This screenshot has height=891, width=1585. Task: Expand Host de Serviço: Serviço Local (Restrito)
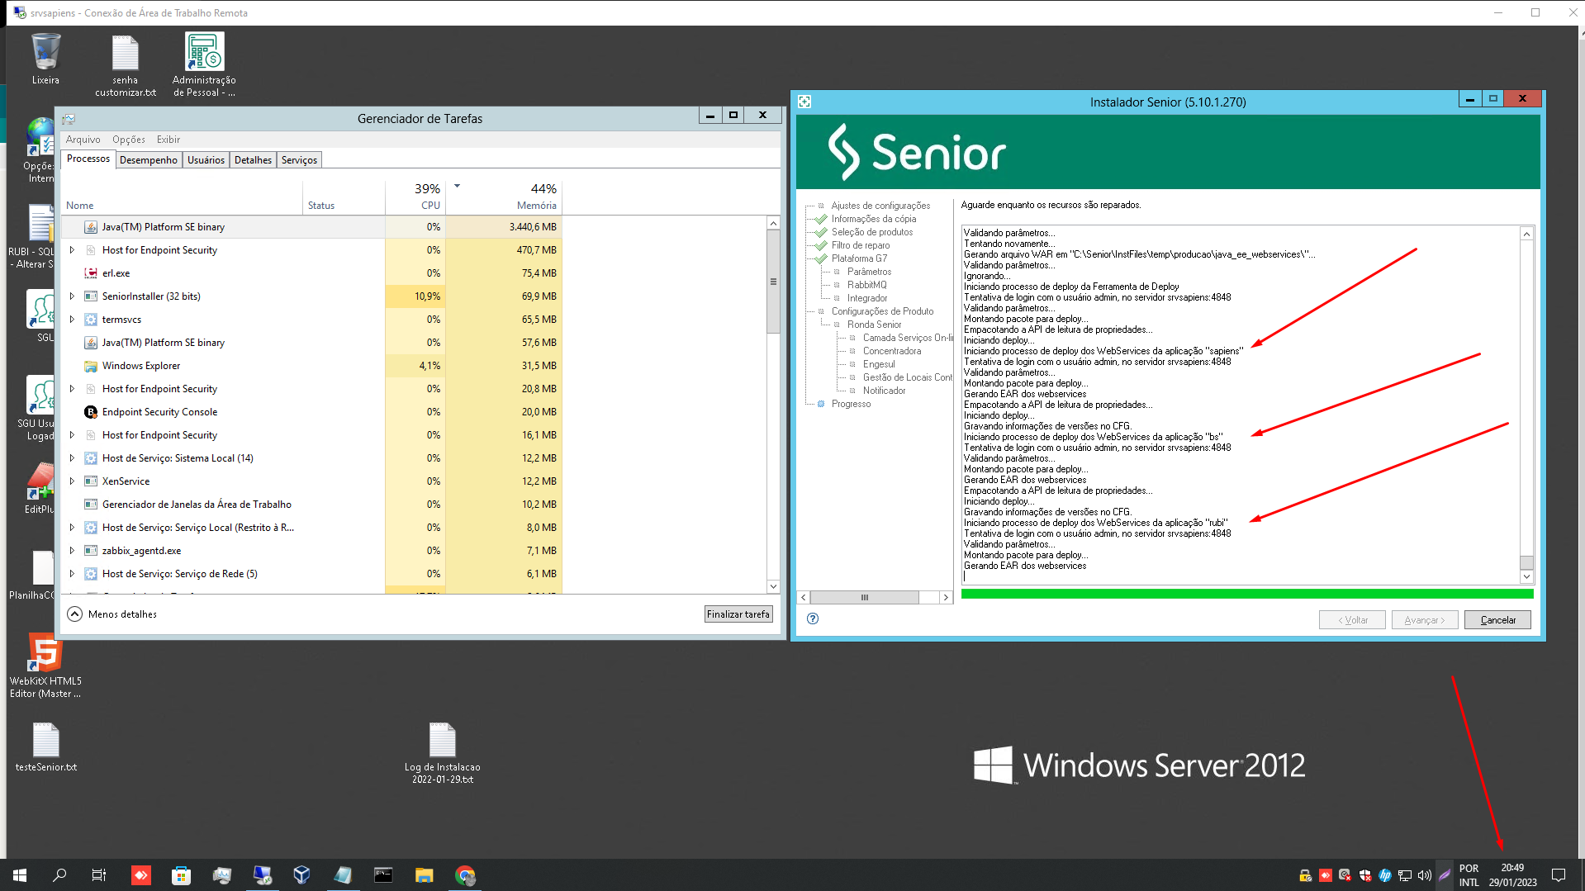72,528
